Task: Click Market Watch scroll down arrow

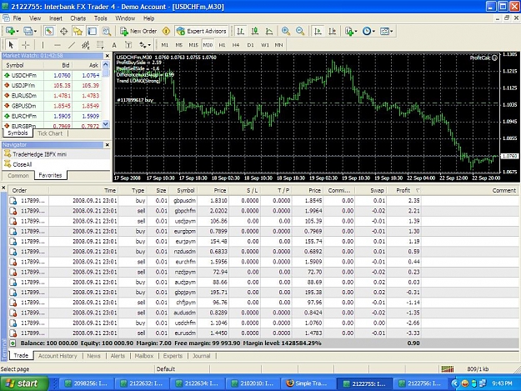Action: 106,124
